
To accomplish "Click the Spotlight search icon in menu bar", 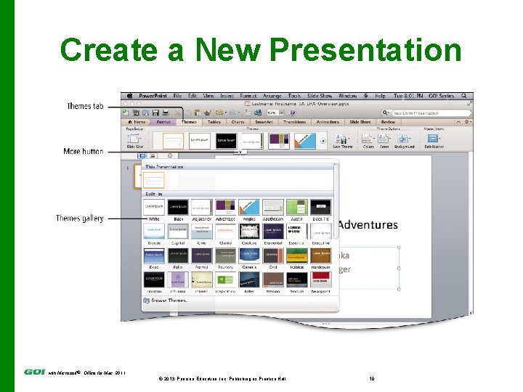I will click(x=464, y=96).
